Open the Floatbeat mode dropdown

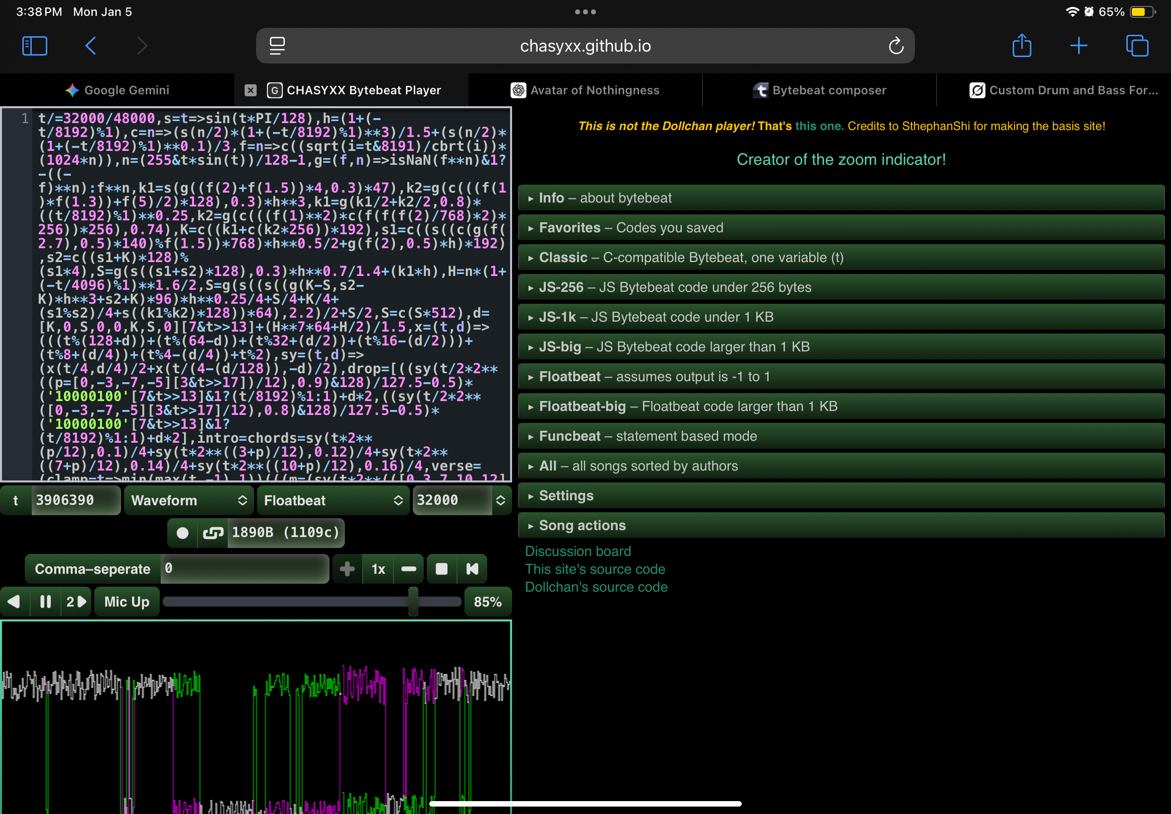click(x=333, y=500)
